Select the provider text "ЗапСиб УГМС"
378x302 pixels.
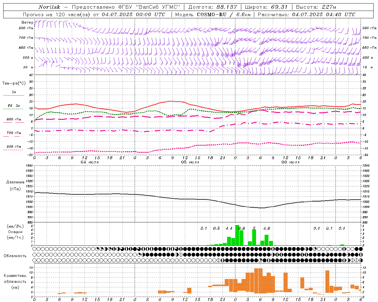pyautogui.click(x=158, y=7)
